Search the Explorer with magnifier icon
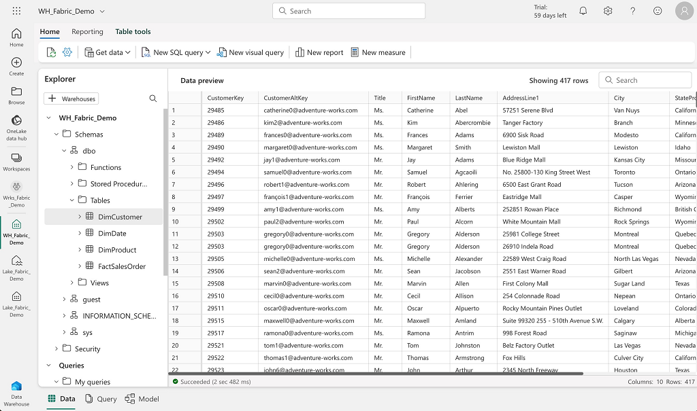The height and width of the screenshot is (411, 697). click(x=153, y=99)
